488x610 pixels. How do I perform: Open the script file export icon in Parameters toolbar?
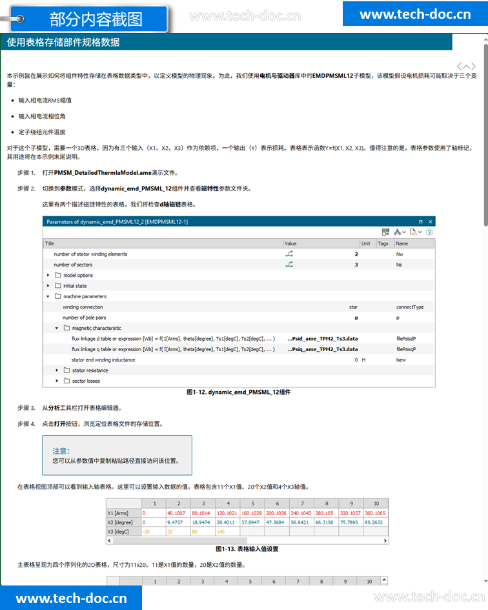(413, 232)
